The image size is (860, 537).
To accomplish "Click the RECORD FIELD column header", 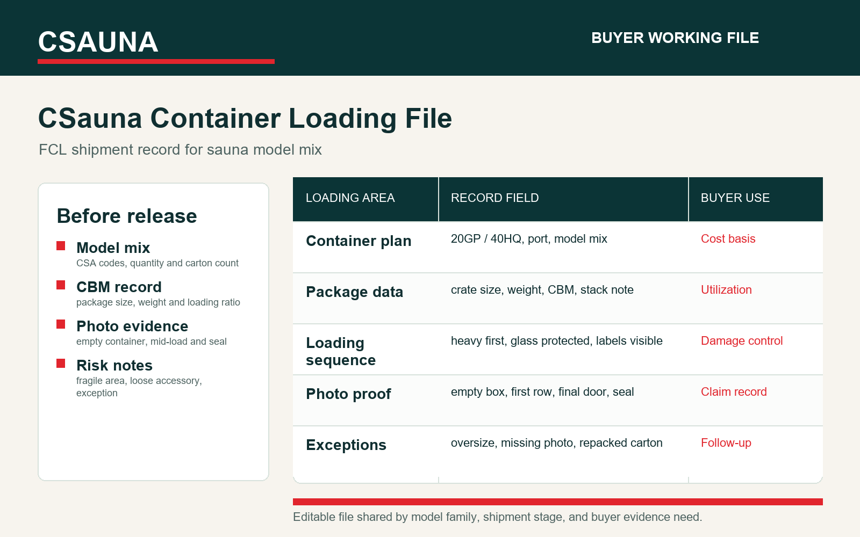I will (495, 198).
